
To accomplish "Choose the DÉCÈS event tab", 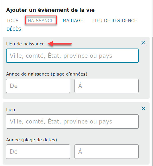I will click(x=14, y=29).
